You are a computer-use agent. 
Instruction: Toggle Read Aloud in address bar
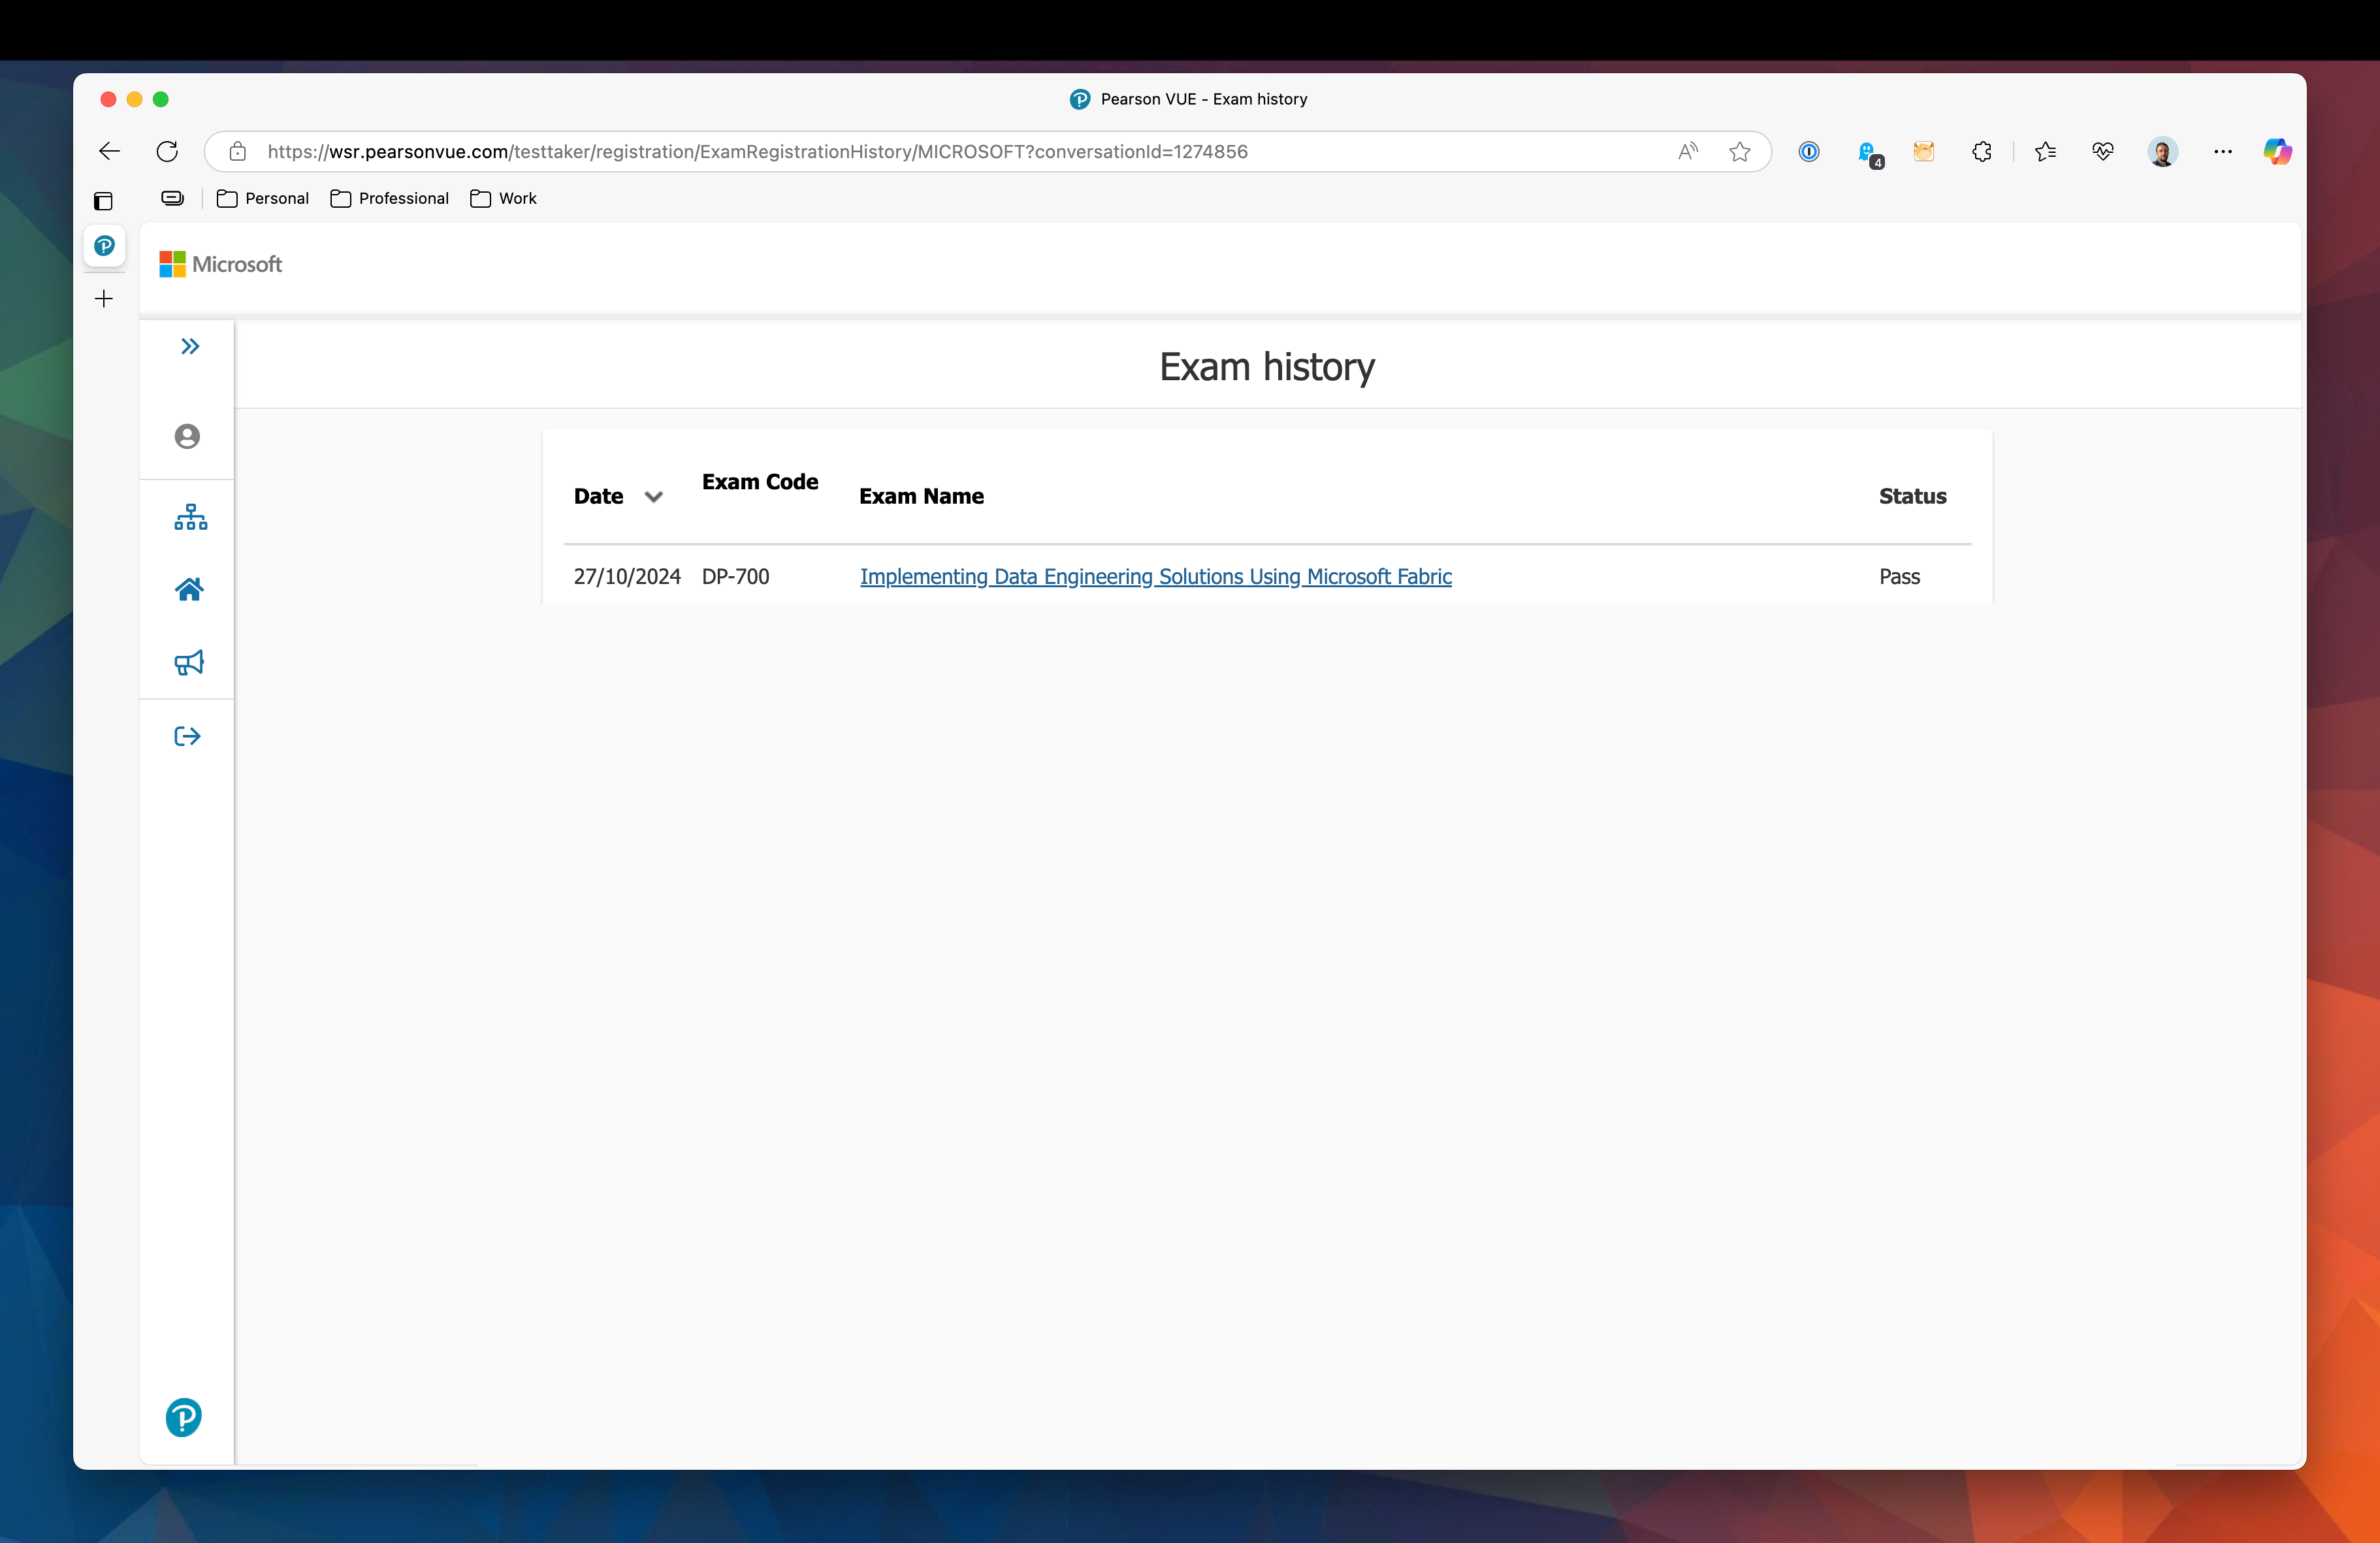point(1688,151)
